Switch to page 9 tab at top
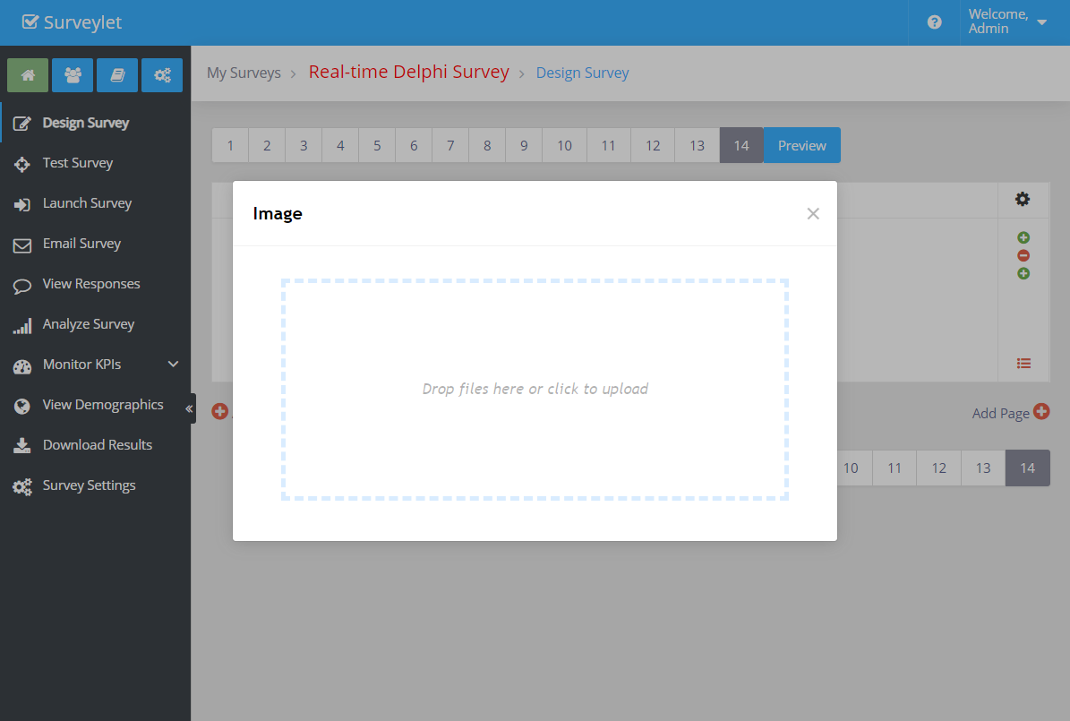1070x721 pixels. (524, 145)
